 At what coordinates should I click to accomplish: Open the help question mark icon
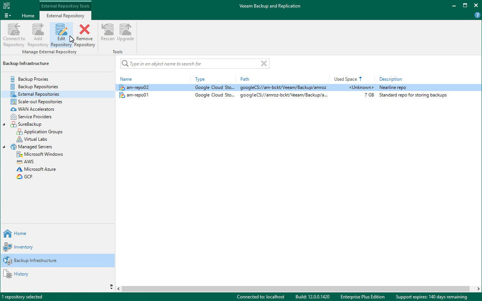click(477, 15)
